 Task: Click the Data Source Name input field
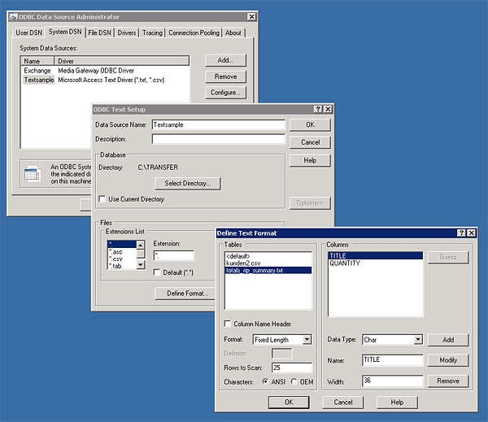click(x=218, y=125)
